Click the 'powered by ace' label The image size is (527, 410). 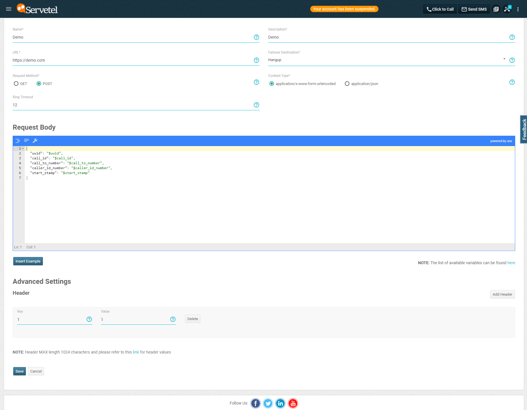click(501, 141)
